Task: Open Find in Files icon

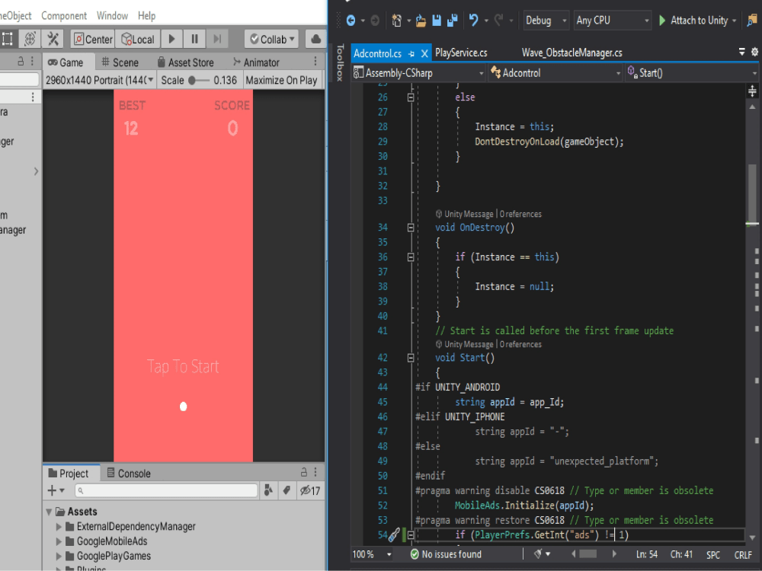Action: click(752, 21)
